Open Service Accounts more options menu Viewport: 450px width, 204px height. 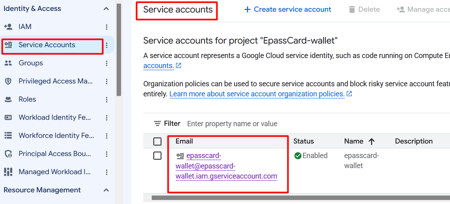click(x=107, y=45)
